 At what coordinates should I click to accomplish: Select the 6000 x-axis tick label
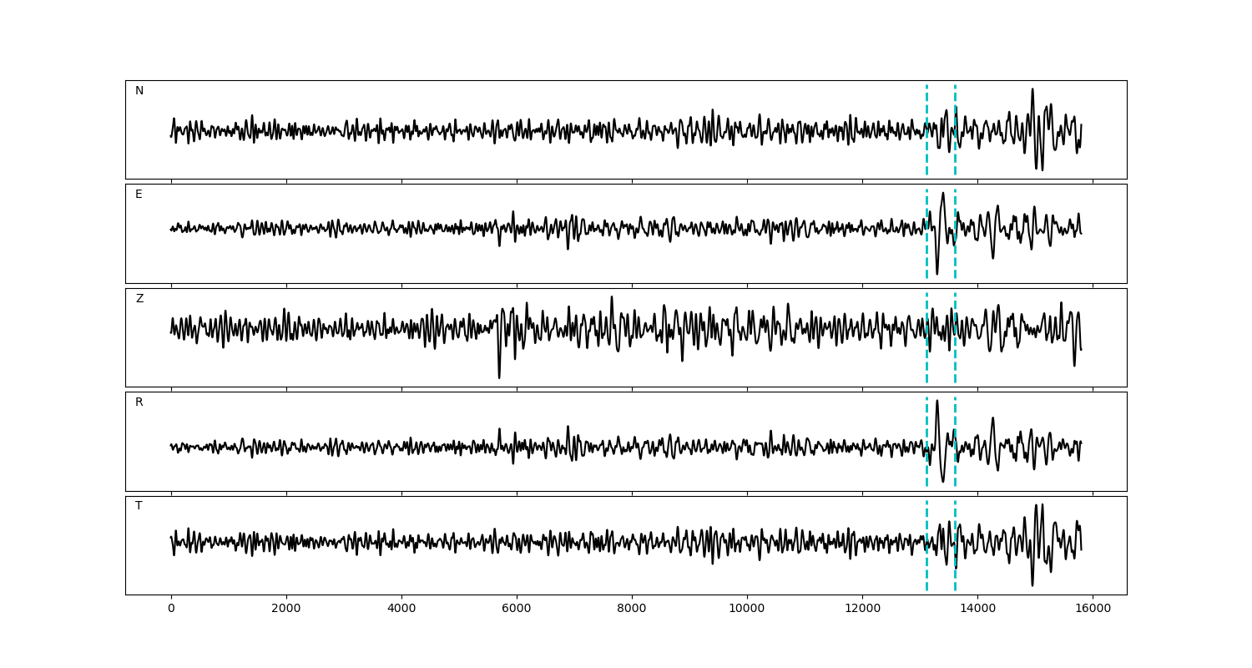[517, 610]
